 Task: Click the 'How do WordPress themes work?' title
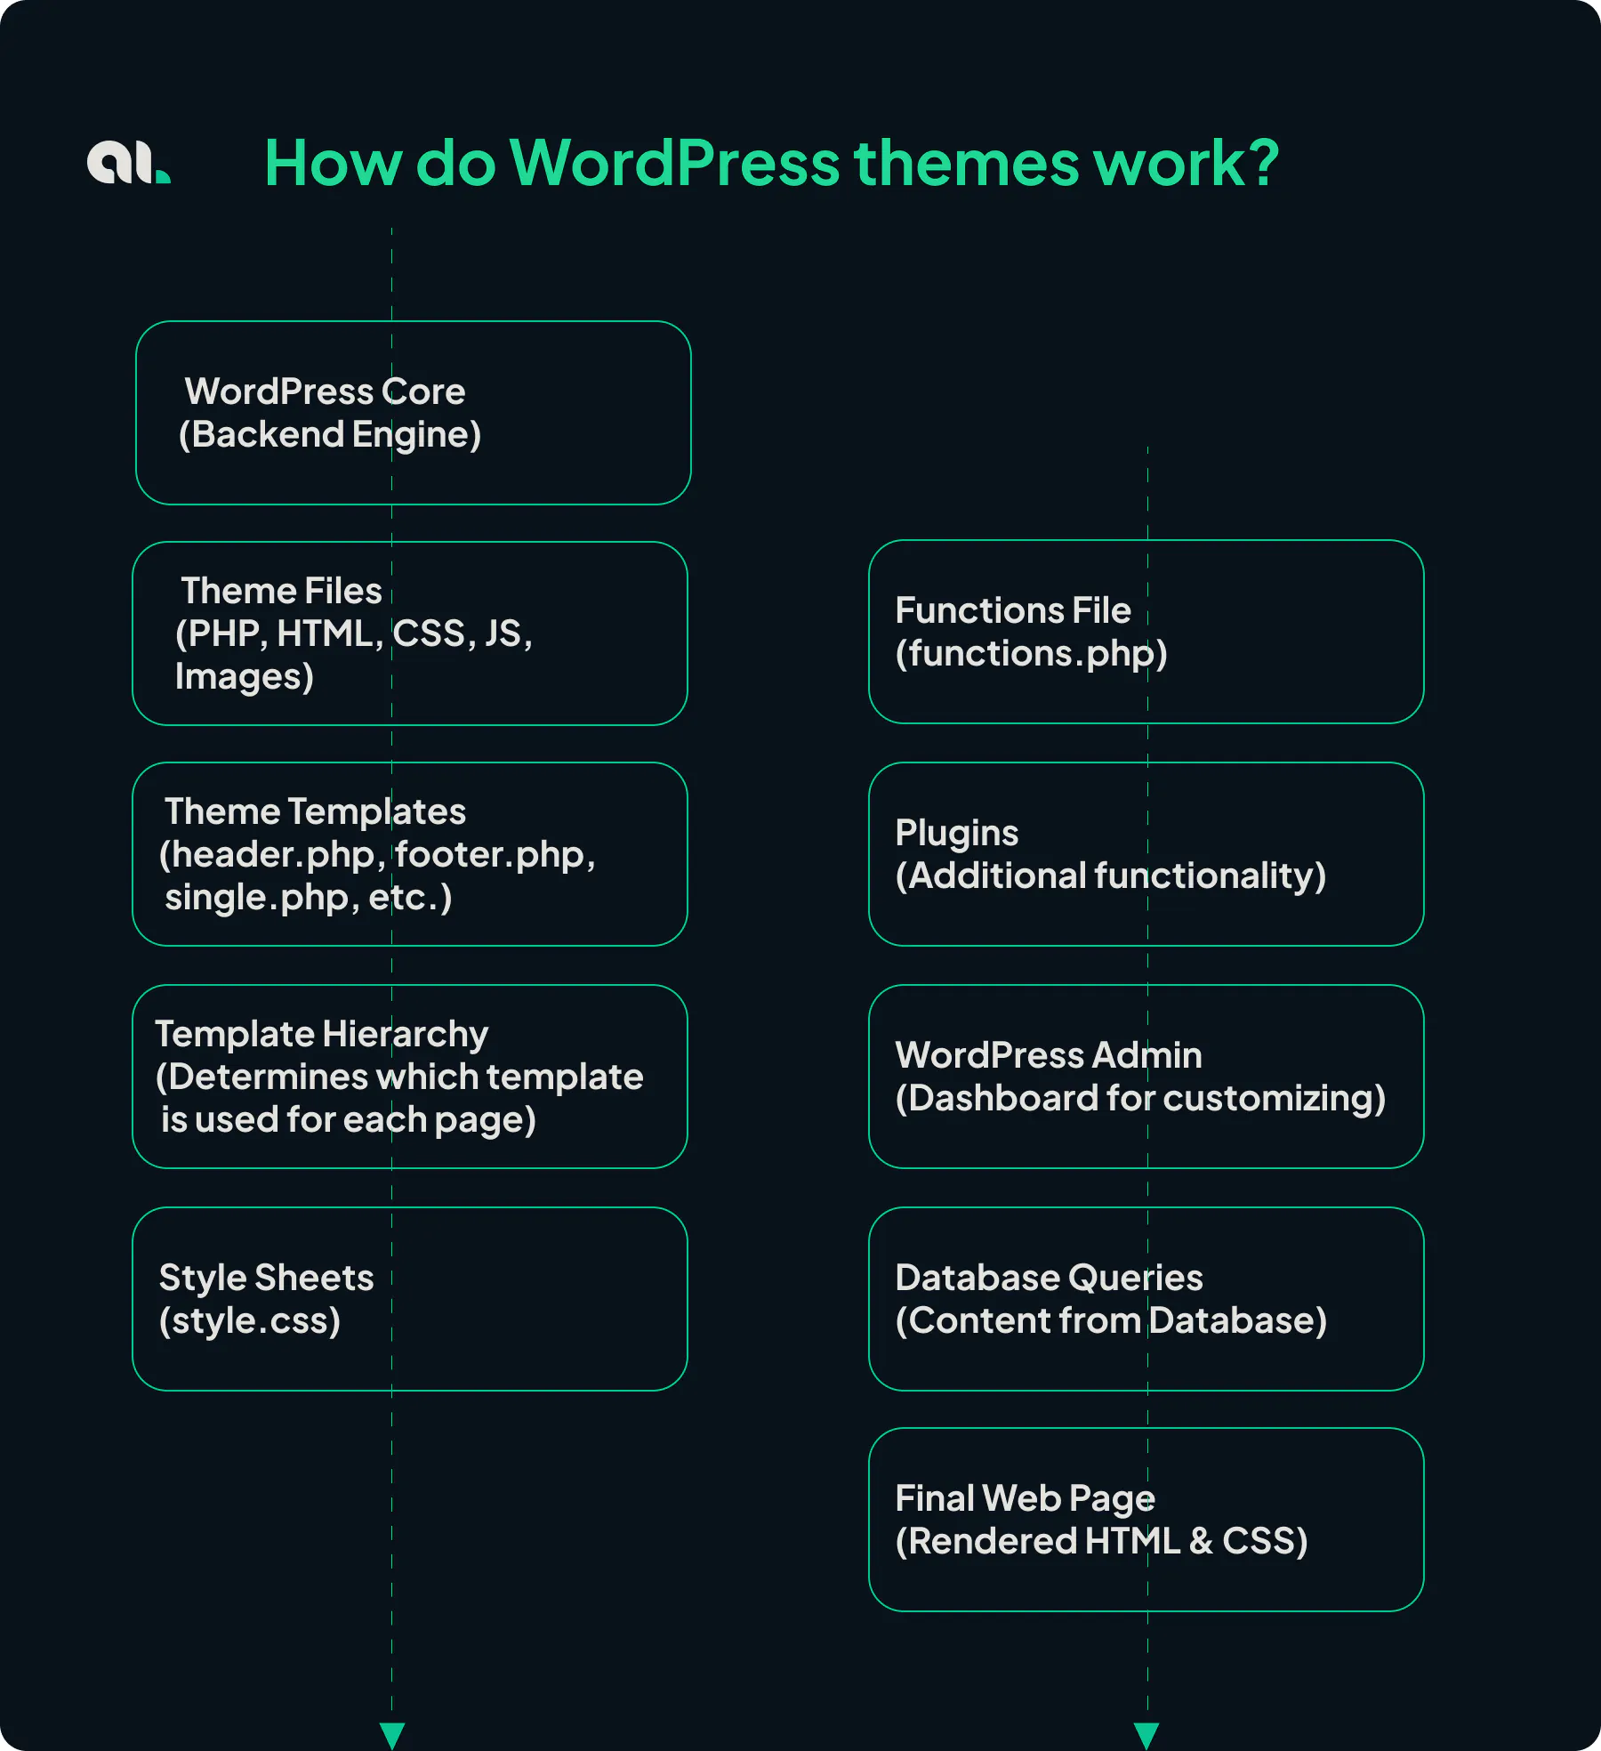(770, 164)
